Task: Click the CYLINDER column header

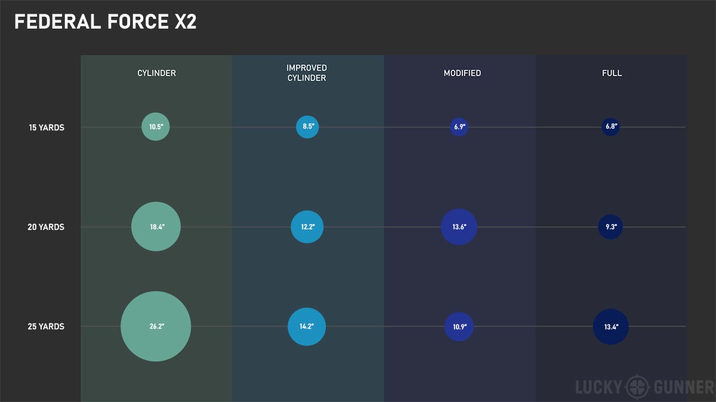Action: (x=156, y=73)
